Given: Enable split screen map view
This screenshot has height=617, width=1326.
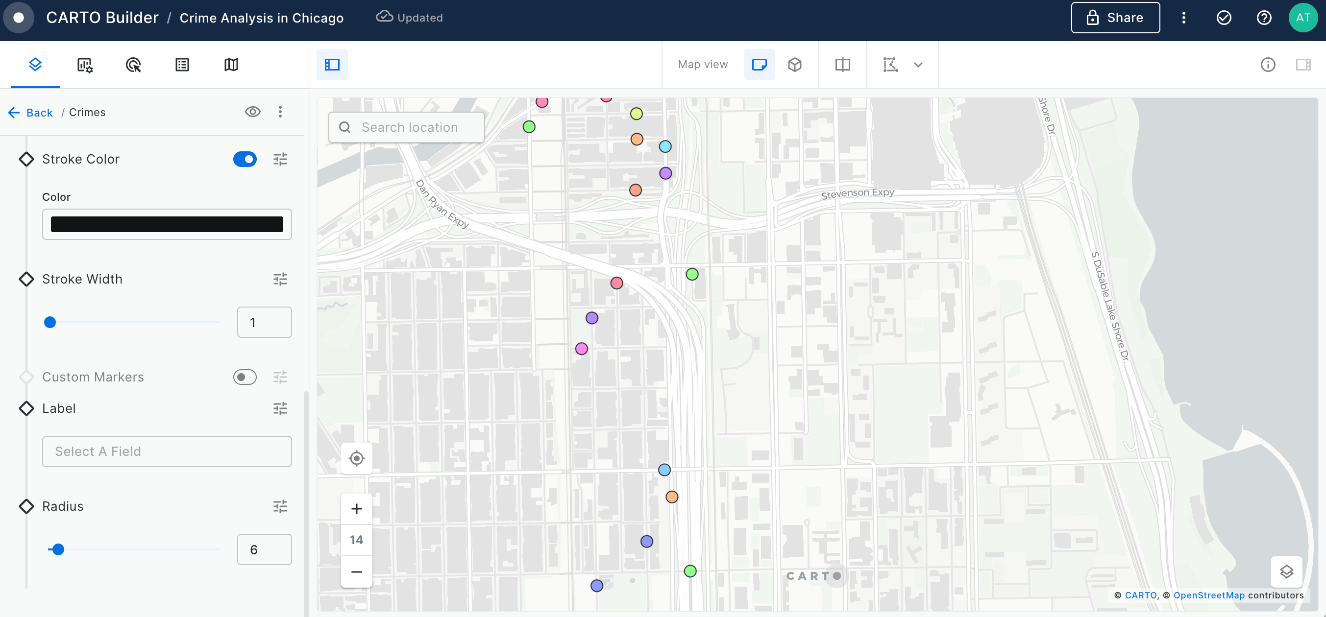Looking at the screenshot, I should [843, 65].
